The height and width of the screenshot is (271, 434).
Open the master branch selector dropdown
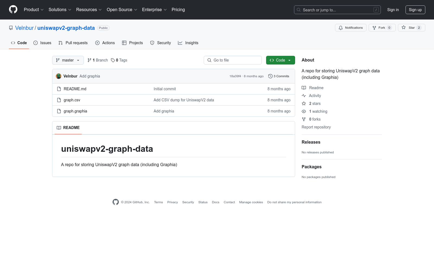tap(68, 60)
